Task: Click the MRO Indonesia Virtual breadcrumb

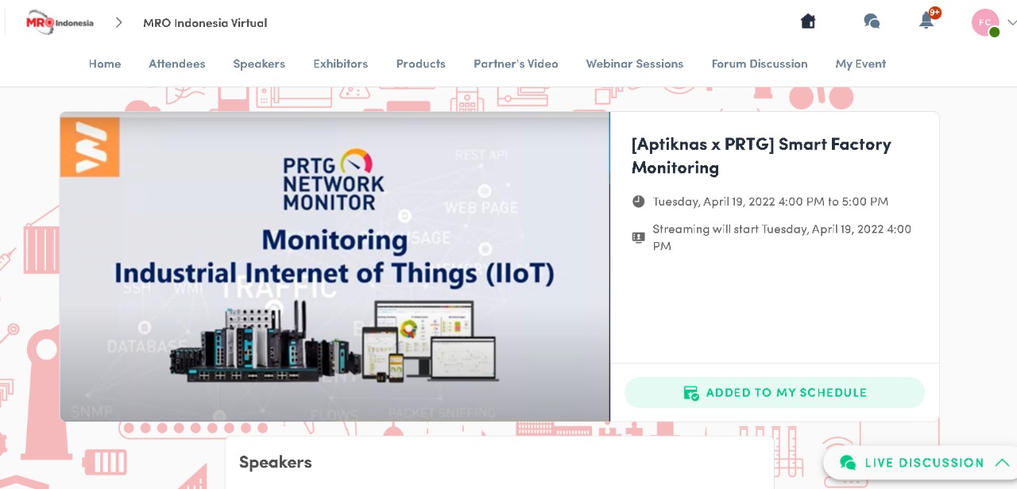Action: pyautogui.click(x=205, y=22)
